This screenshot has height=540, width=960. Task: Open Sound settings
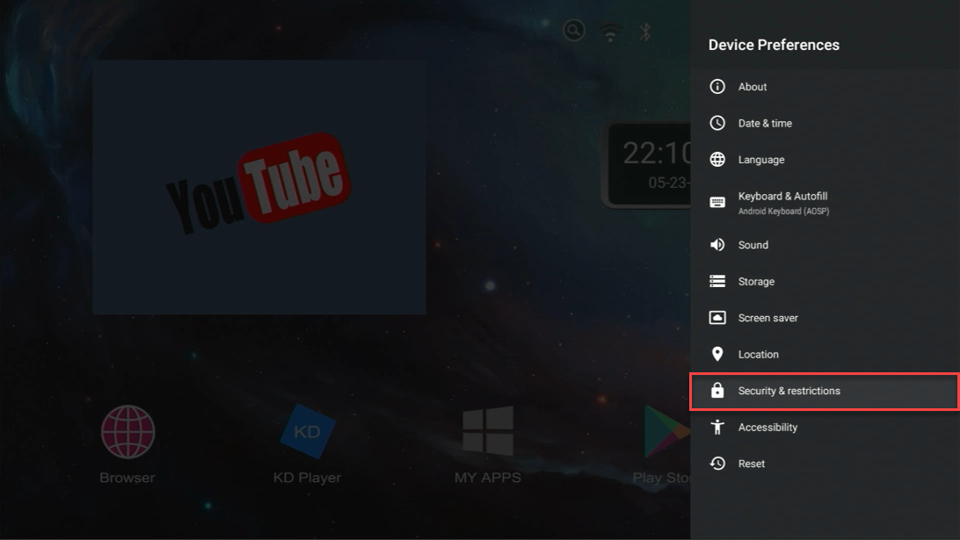(825, 245)
